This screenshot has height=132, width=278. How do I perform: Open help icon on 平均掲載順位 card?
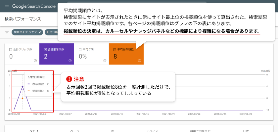pos(139,61)
